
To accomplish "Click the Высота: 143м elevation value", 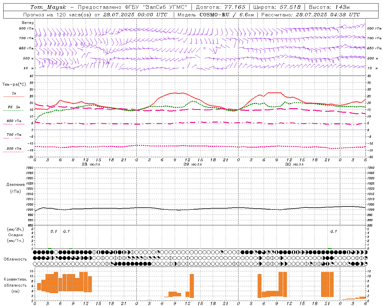I will (x=329, y=7).
